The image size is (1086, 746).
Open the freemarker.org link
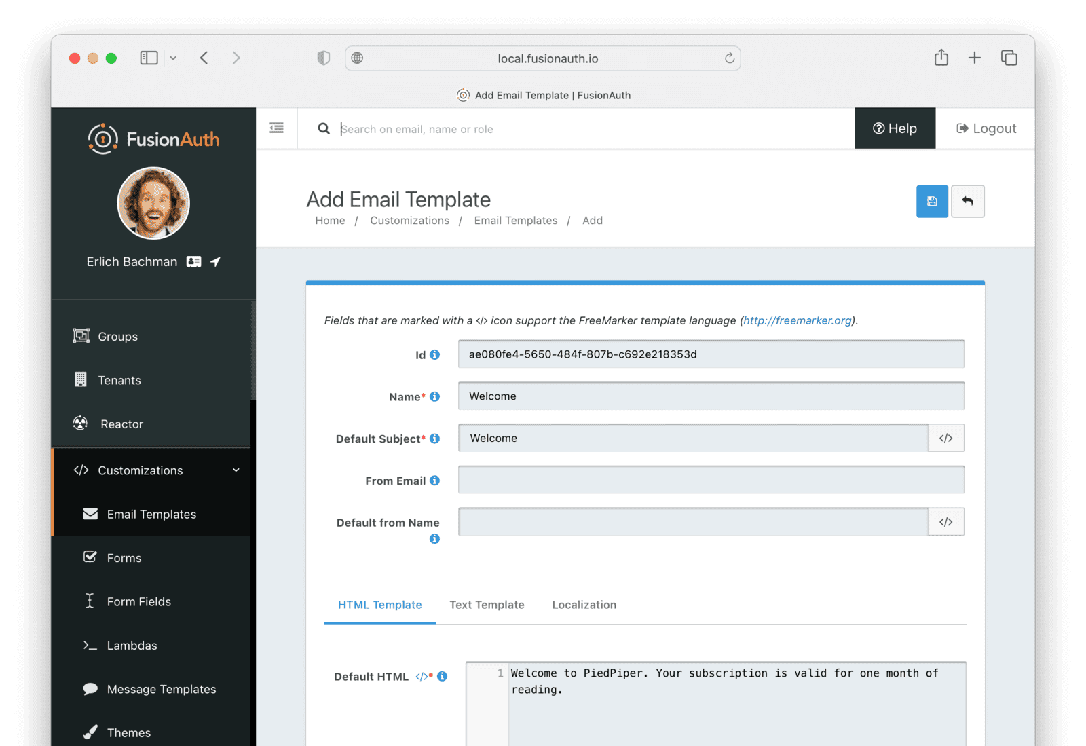tap(797, 320)
